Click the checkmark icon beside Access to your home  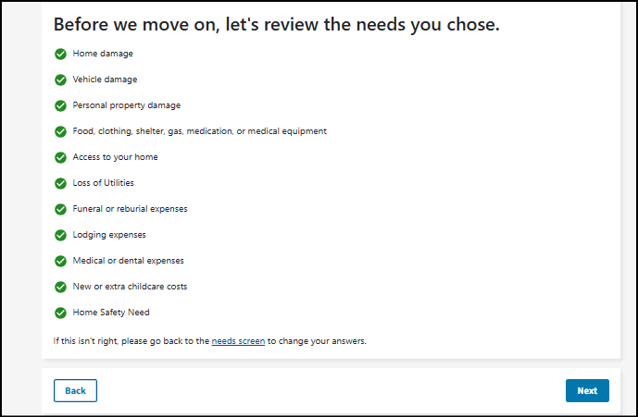click(x=60, y=157)
